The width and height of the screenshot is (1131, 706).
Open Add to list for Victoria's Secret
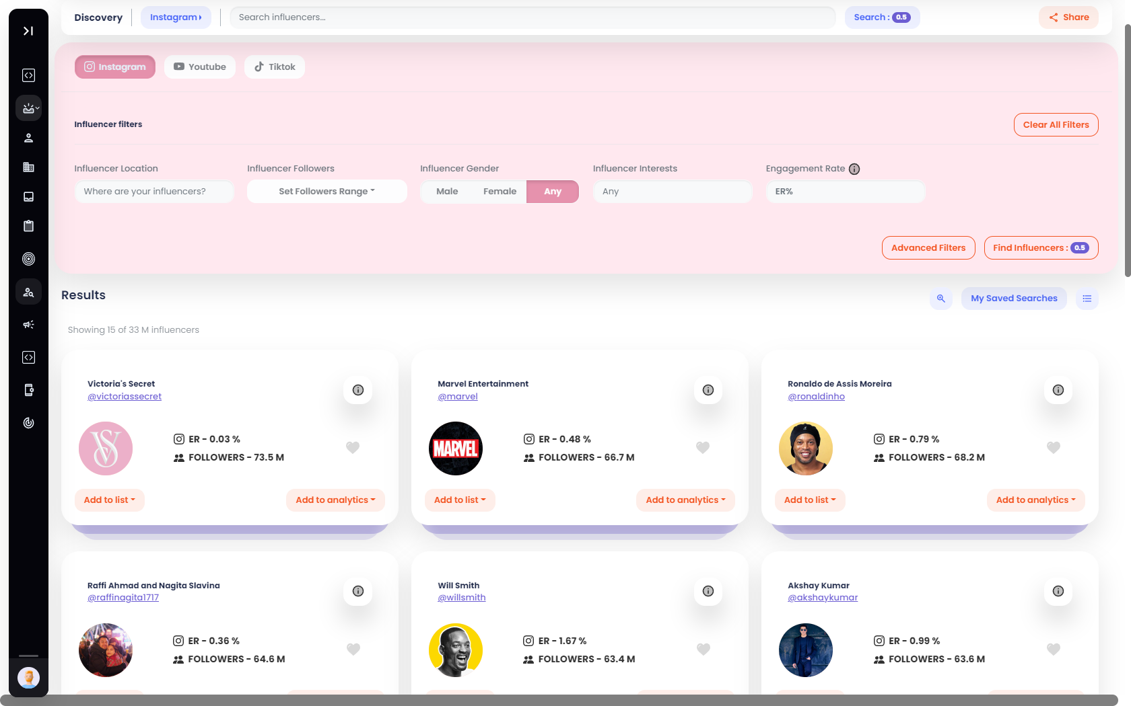110,500
